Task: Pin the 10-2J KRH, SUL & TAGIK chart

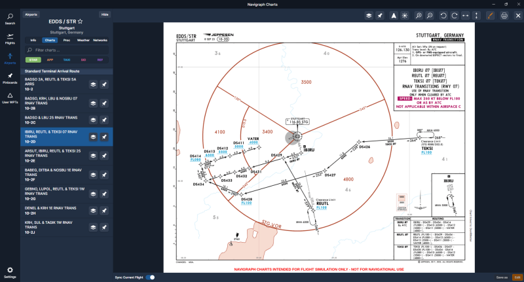Action: (x=104, y=227)
